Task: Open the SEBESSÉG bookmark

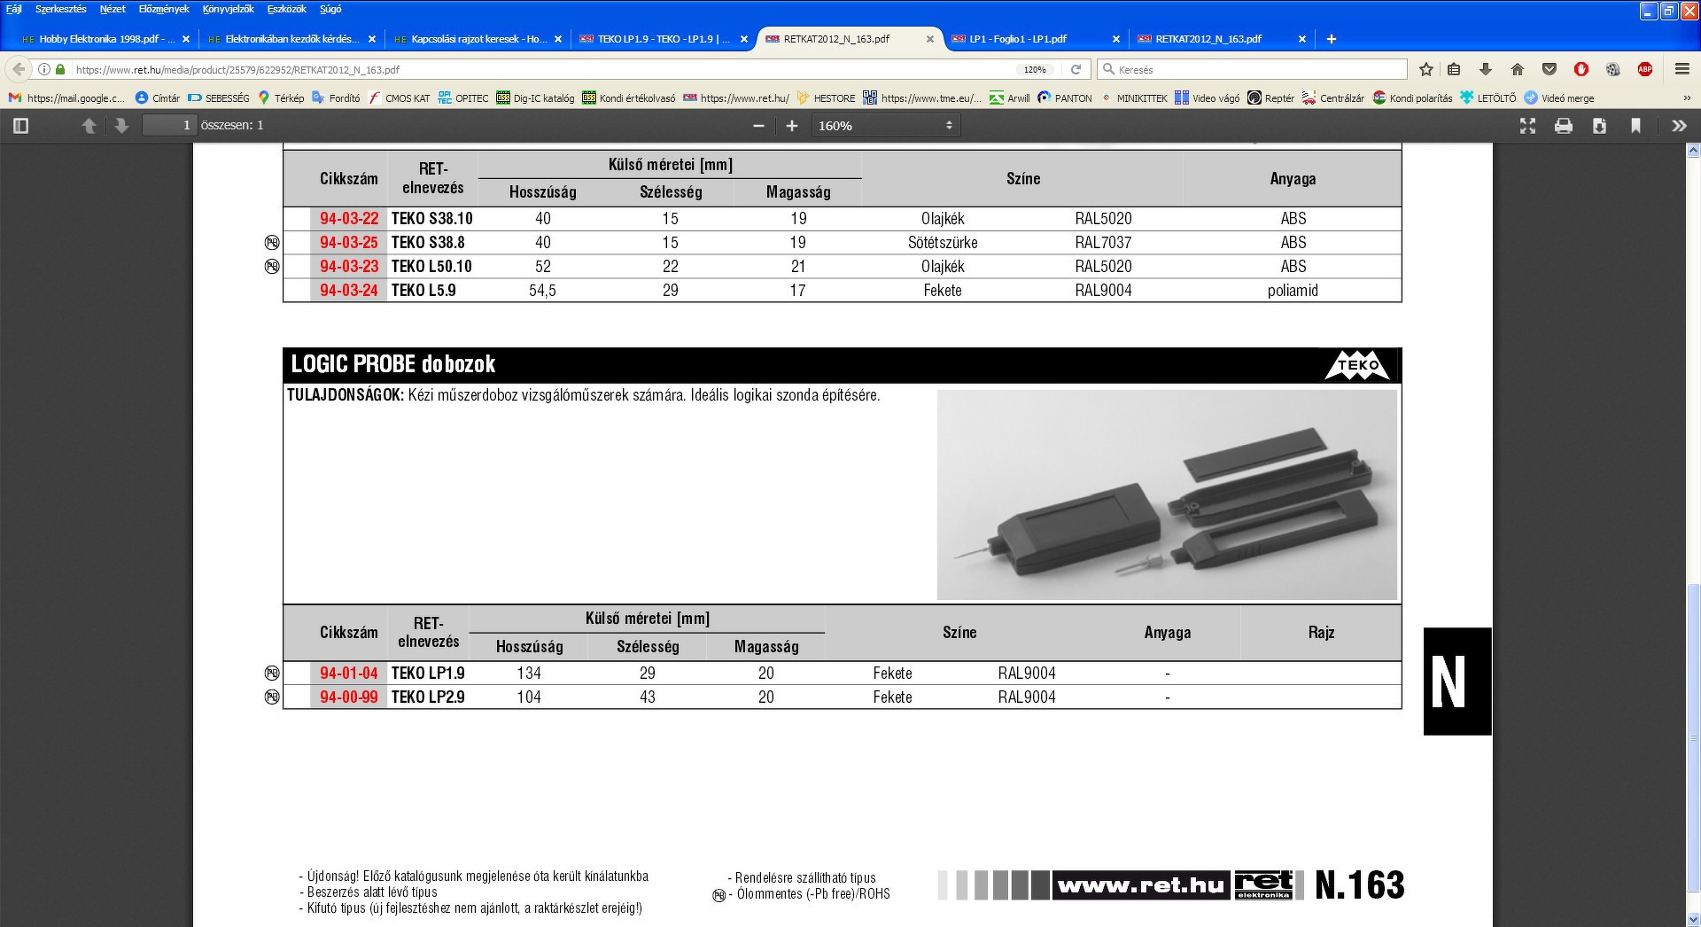Action: [219, 98]
